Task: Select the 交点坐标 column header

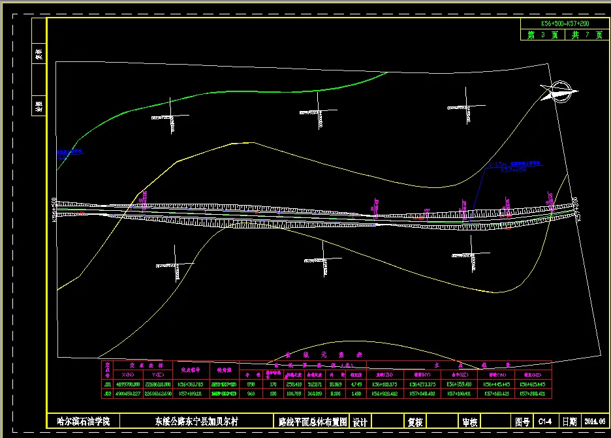Action: (146, 366)
